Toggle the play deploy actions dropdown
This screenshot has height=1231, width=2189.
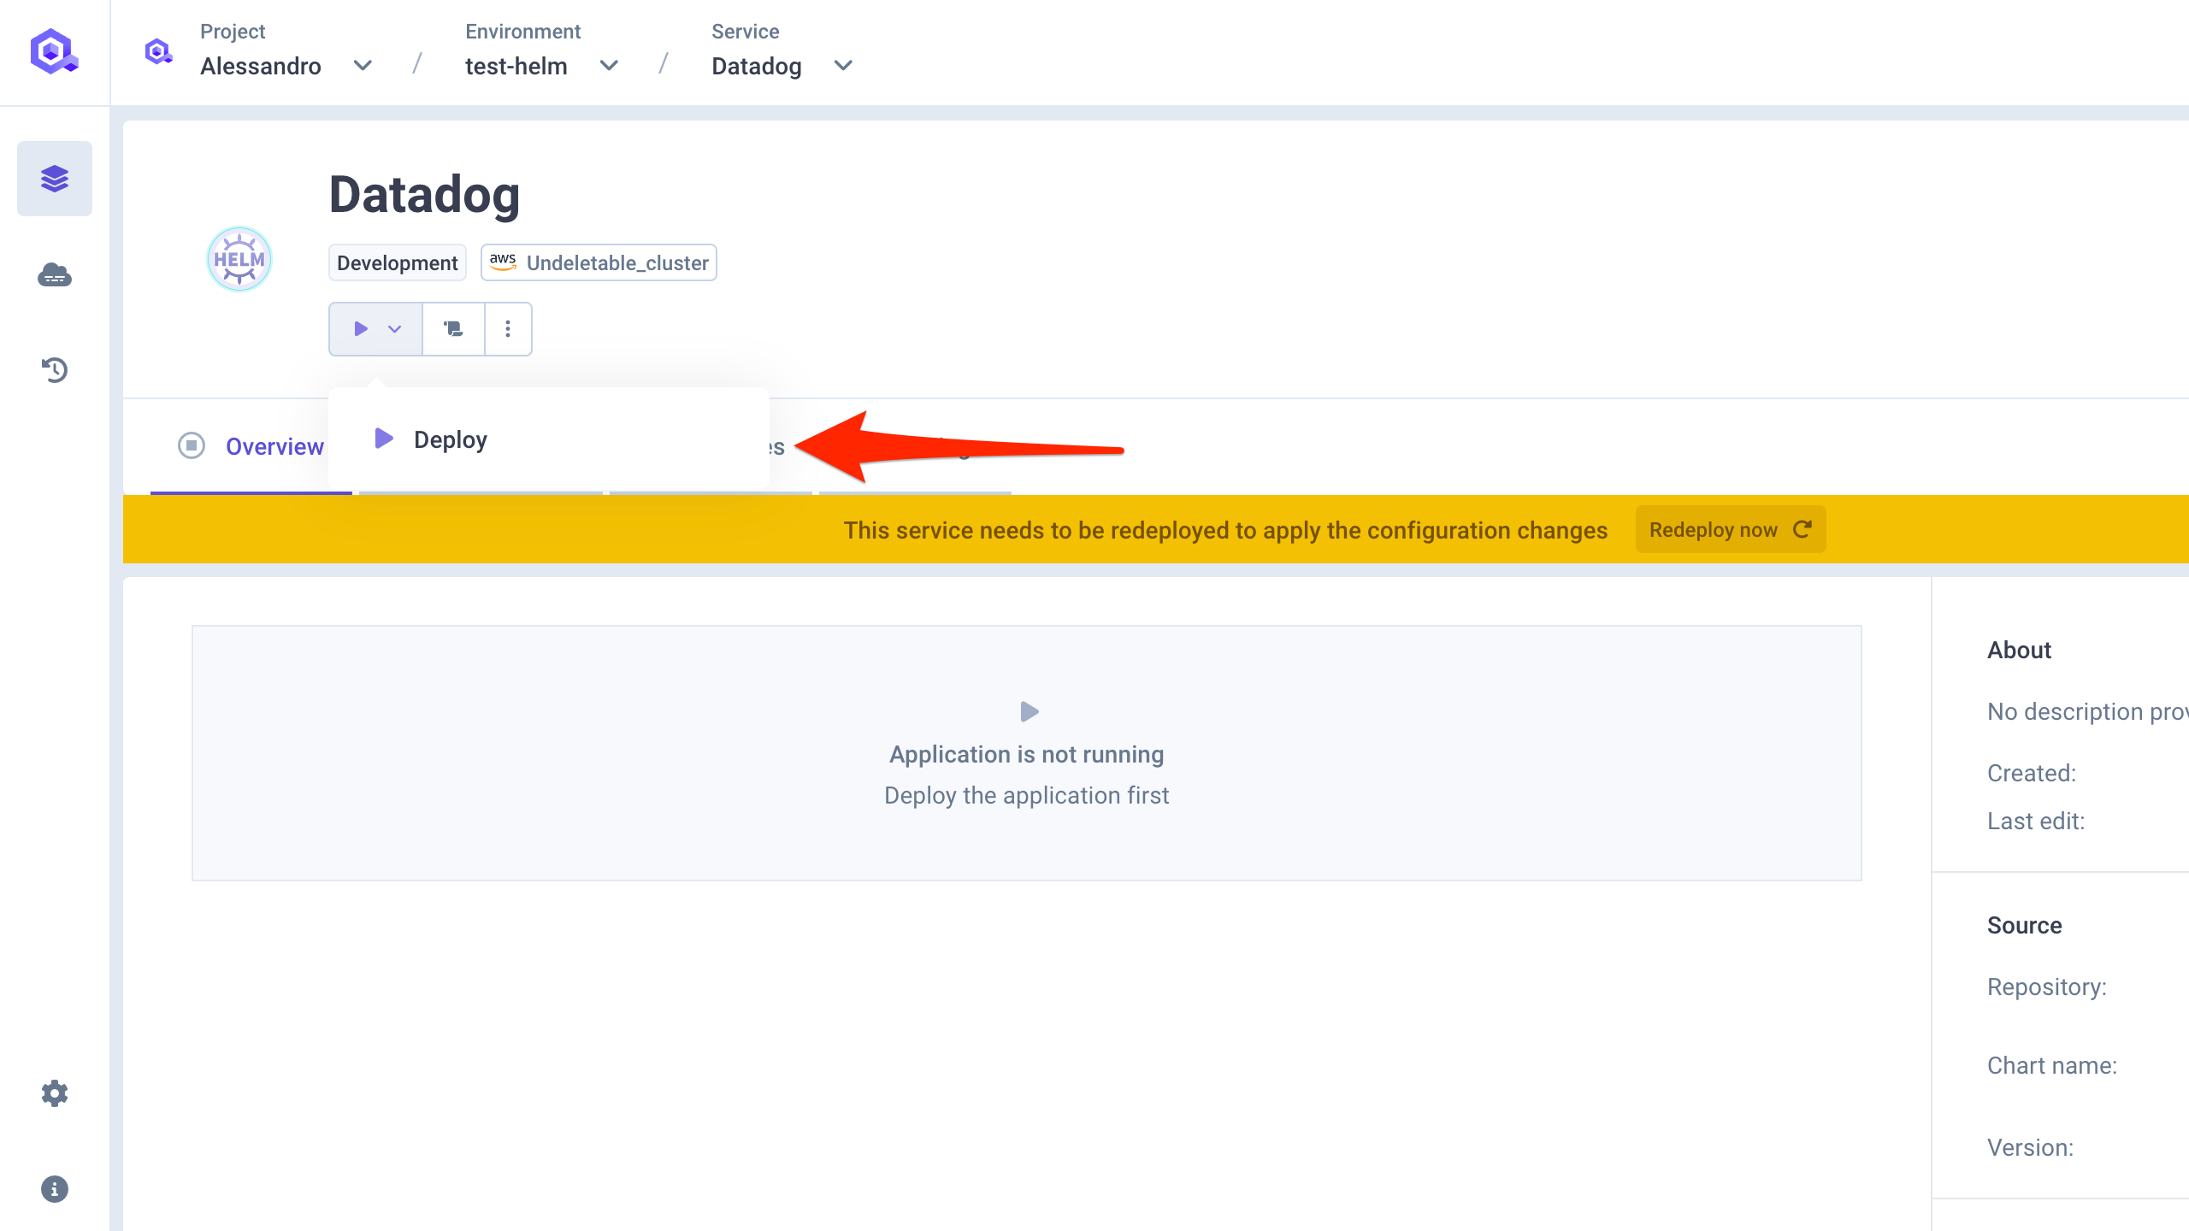point(376,329)
